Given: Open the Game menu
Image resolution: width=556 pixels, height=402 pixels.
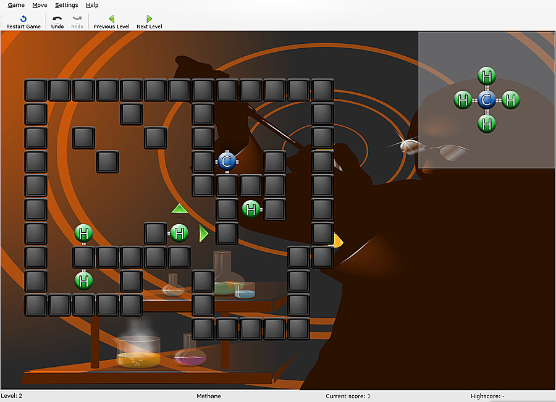Looking at the screenshot, I should [16, 5].
